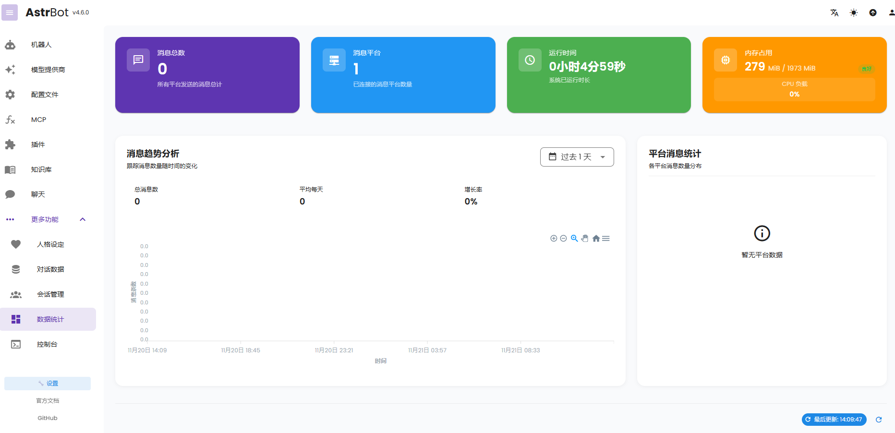895x433 pixels.
Task: Click the CPU 负载 0% bar
Action: coord(794,90)
